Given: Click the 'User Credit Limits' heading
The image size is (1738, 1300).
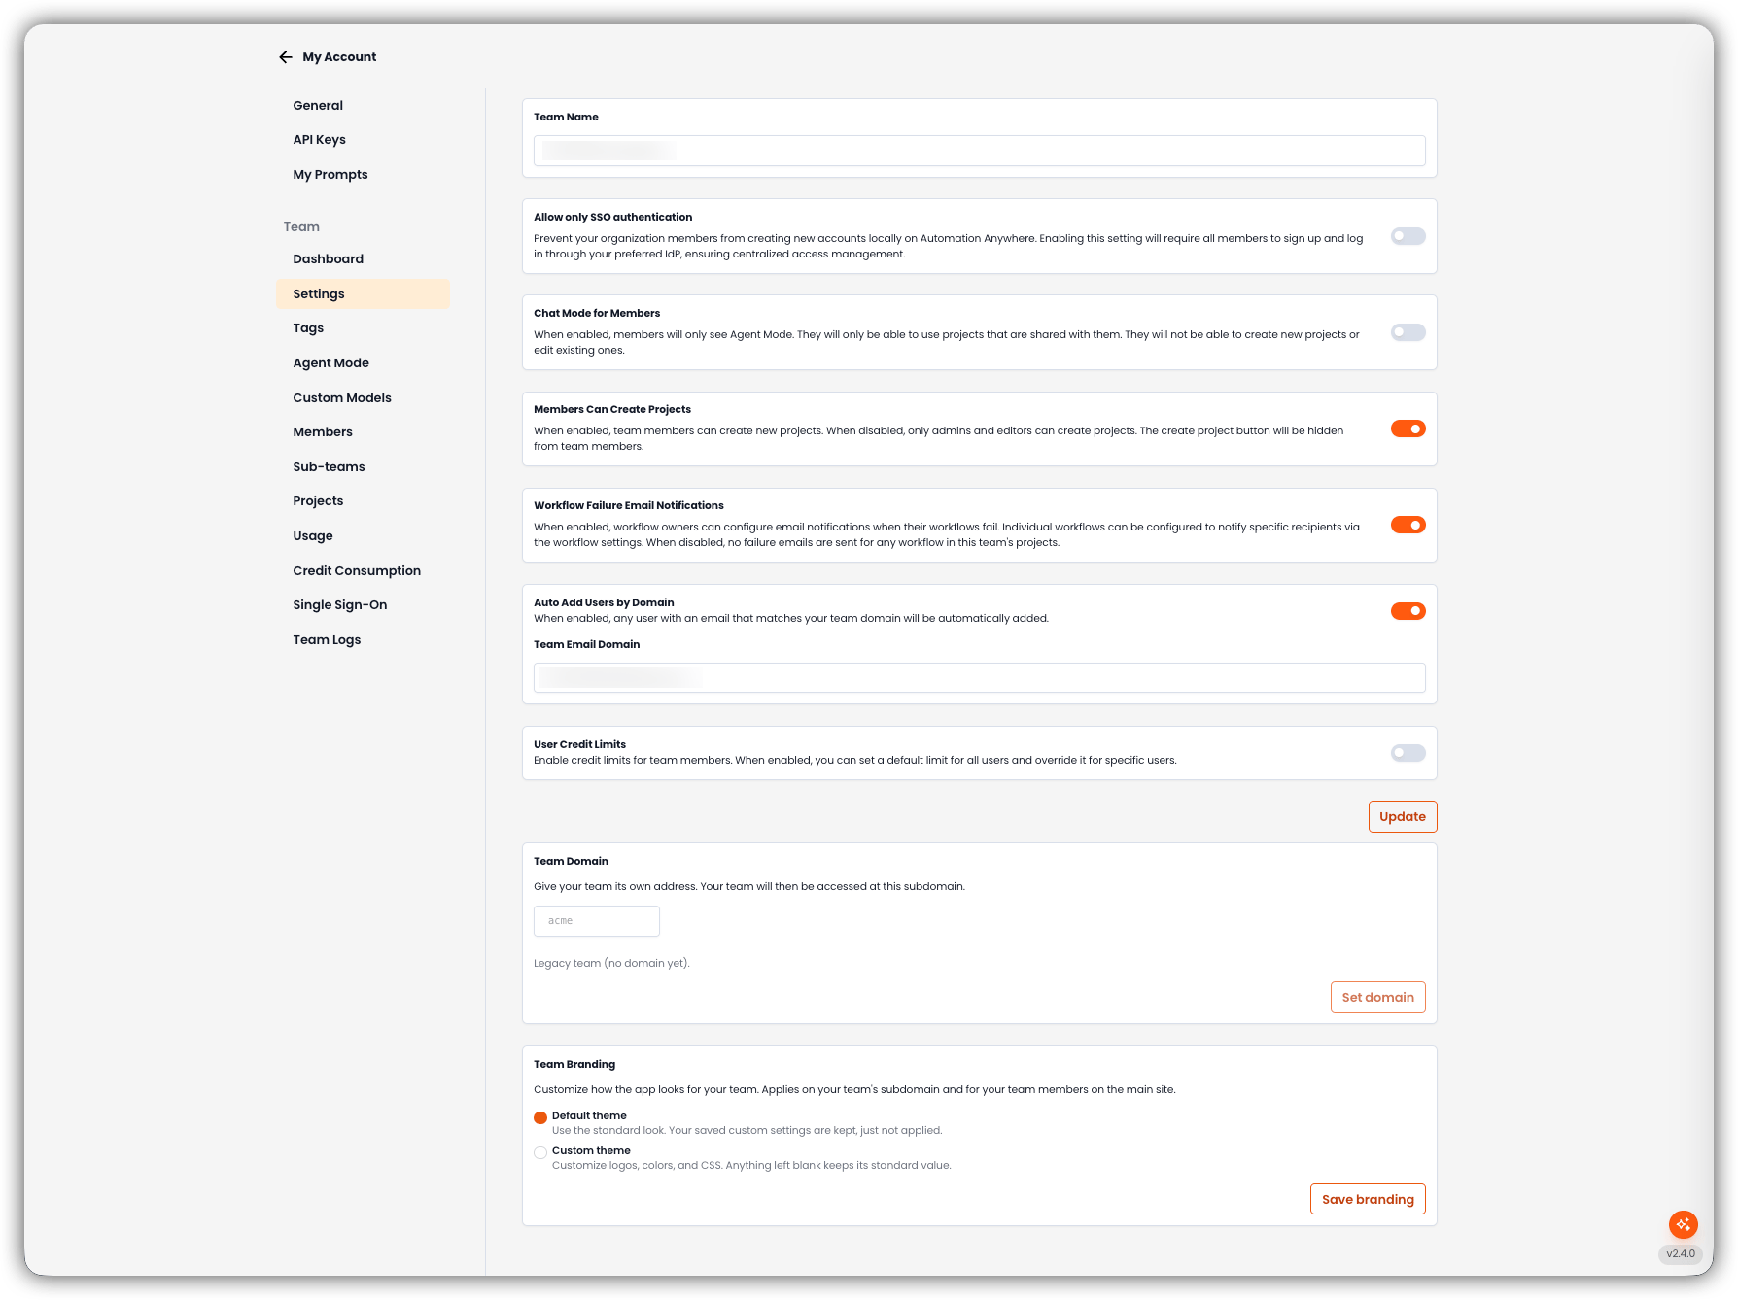Looking at the screenshot, I should pyautogui.click(x=579, y=744).
